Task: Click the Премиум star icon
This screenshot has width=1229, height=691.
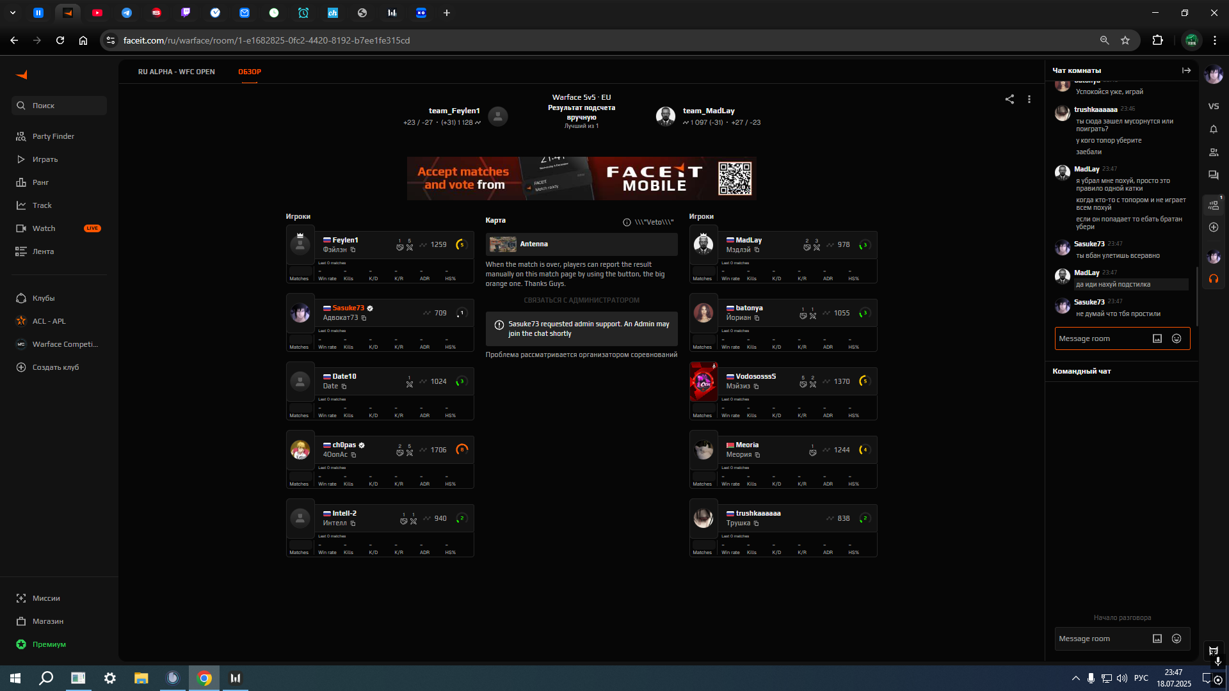Action: click(21, 644)
